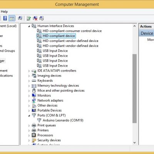Click the Disable device toolbar icon with down arrow

pyautogui.click(x=41, y=18)
